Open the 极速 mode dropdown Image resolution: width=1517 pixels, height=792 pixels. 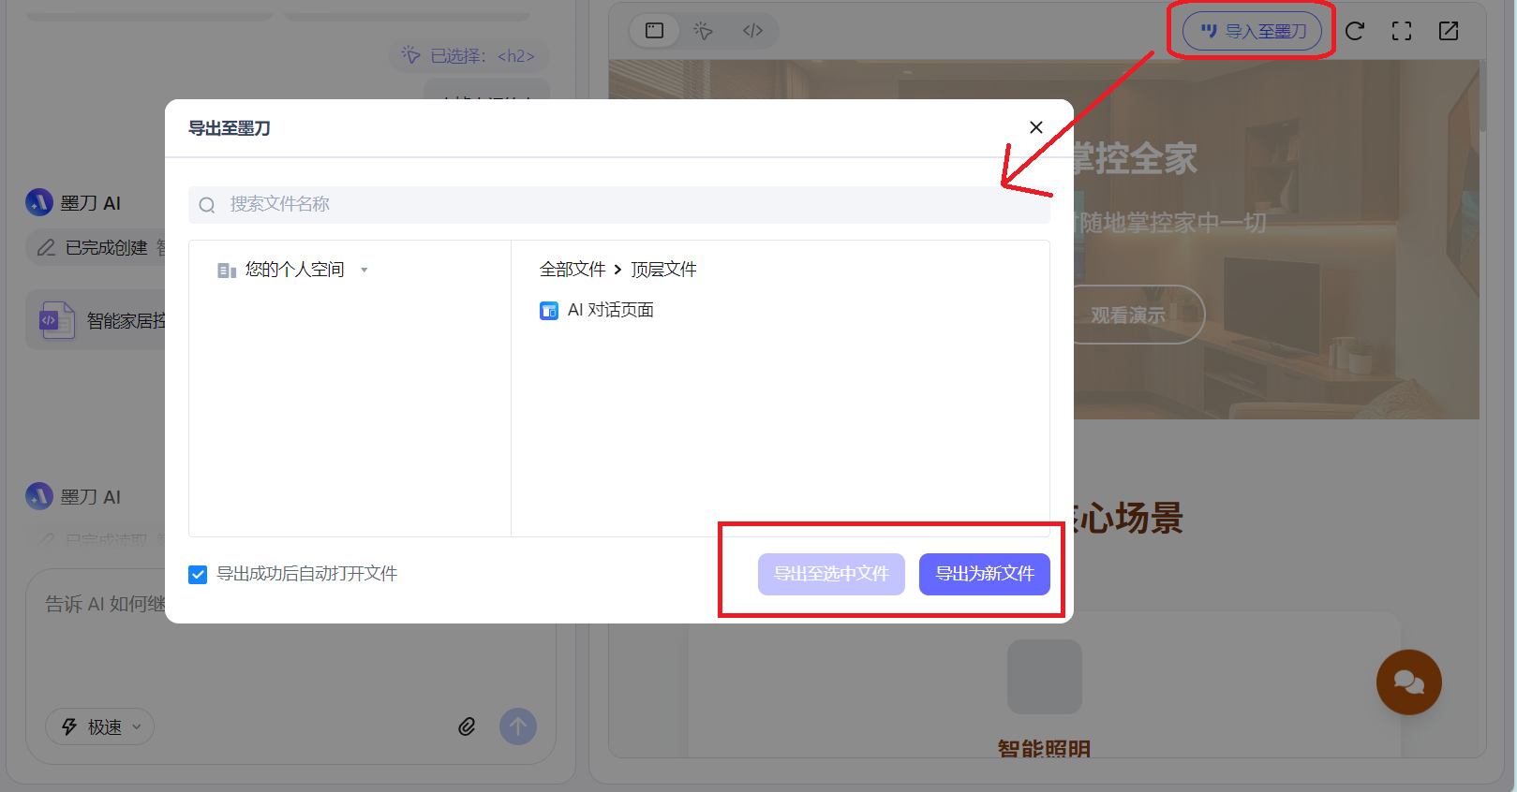pyautogui.click(x=100, y=726)
